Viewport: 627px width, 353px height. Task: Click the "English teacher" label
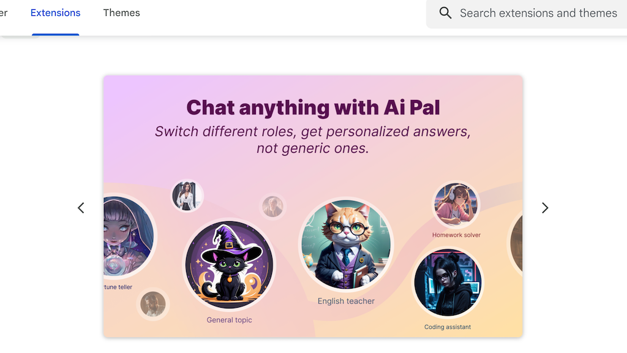coord(346,301)
